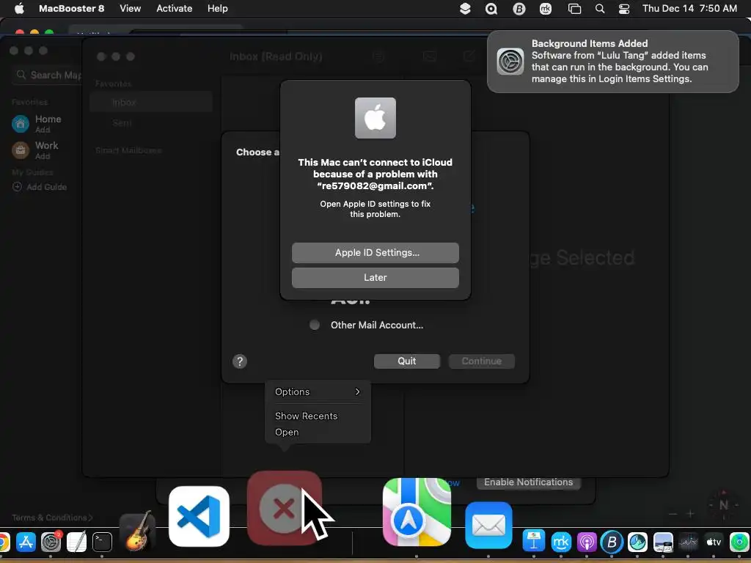Open the Background Items Added notification
The image size is (751, 563).
coord(612,62)
